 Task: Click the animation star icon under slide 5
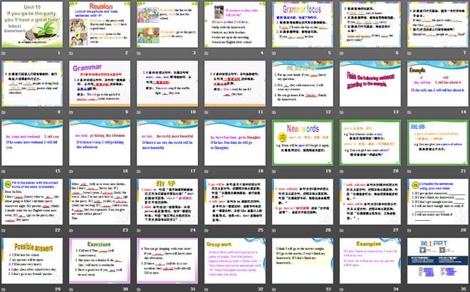[274, 53]
